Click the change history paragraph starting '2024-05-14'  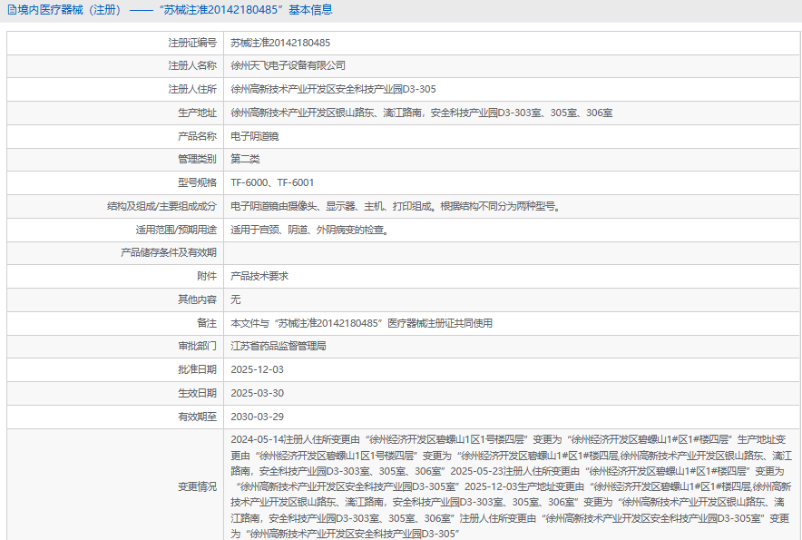click(511, 486)
